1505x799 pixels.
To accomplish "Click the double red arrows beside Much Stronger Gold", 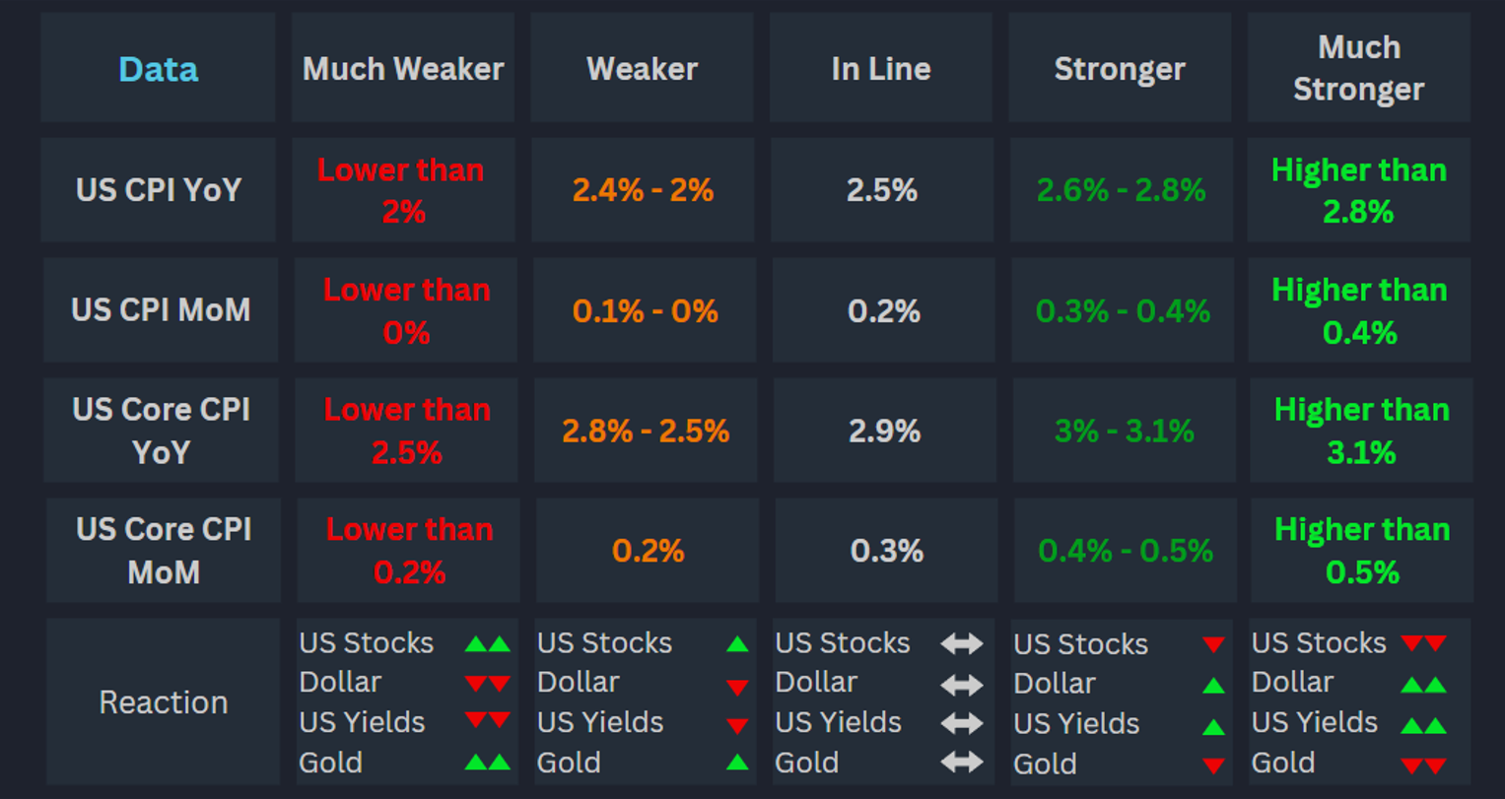I will pyautogui.click(x=1423, y=766).
